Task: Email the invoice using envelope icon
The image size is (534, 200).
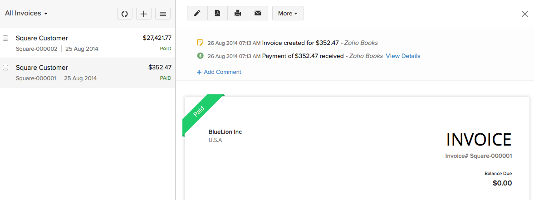Action: click(258, 13)
